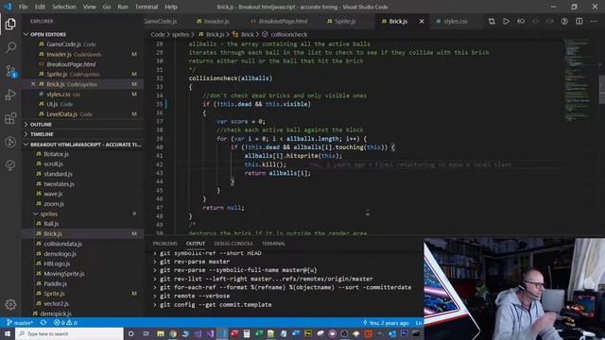
Task: Open the Source Control view
Action: tap(10, 72)
